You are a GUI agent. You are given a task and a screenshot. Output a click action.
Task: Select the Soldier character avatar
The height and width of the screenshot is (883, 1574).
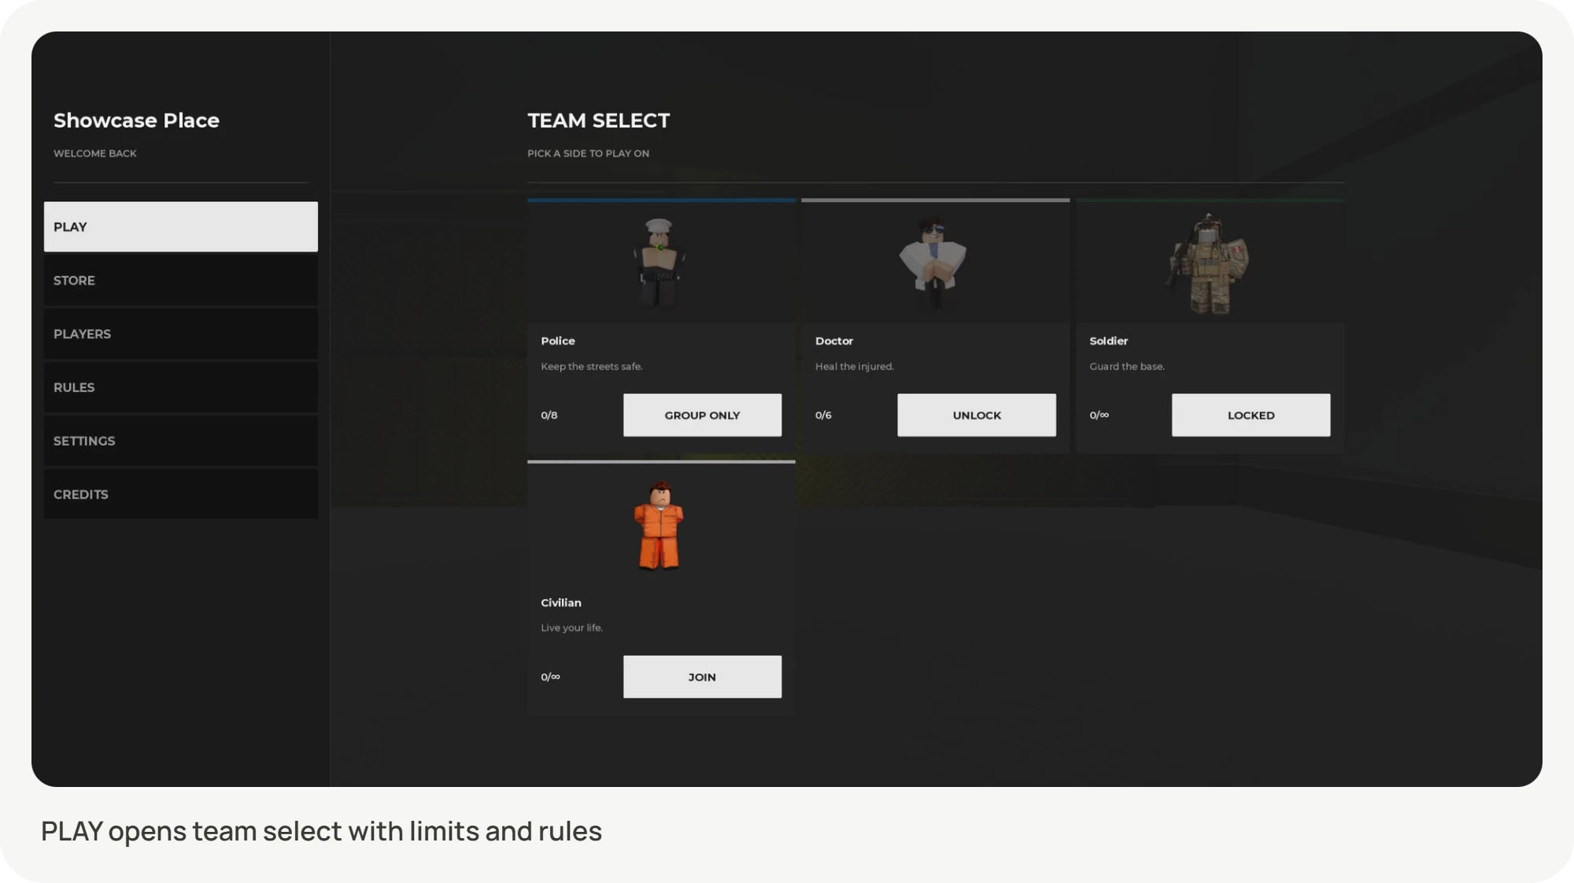click(x=1209, y=264)
